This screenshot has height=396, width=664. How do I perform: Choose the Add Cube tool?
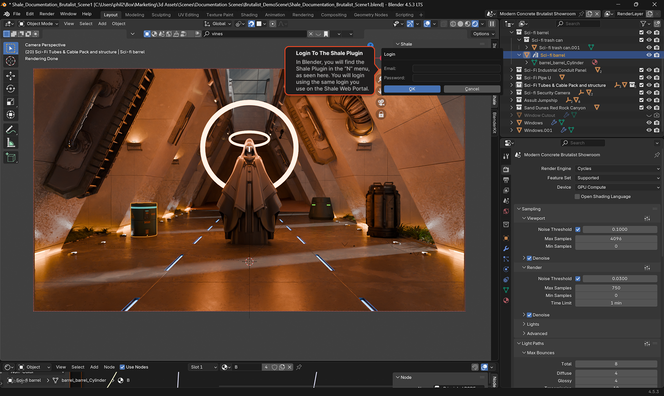point(11,157)
